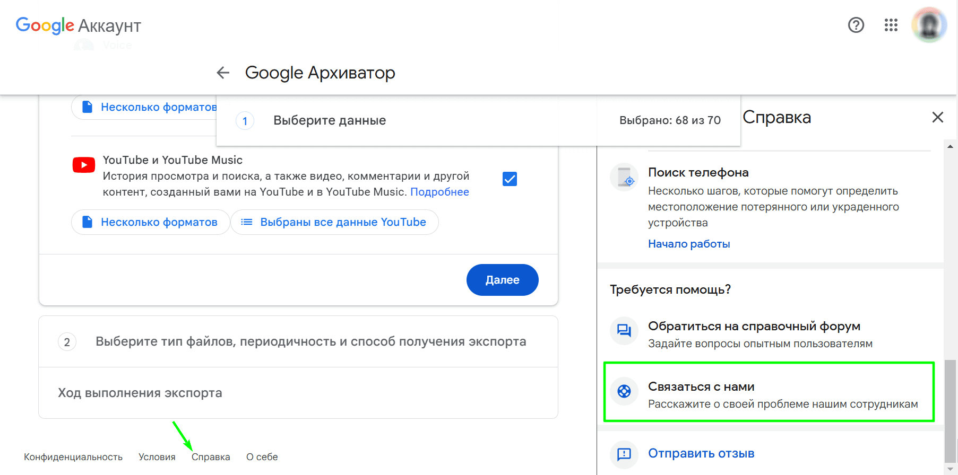Screen dimensions: 958x475
Task: Click the Требуется помощь? heading
Action: point(670,289)
